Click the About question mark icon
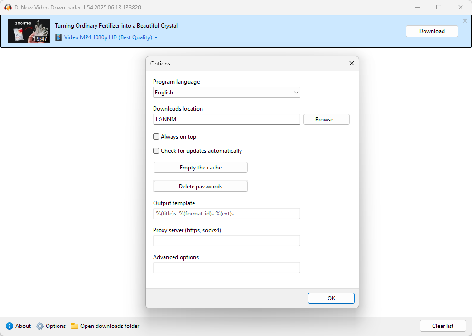 (x=10, y=326)
